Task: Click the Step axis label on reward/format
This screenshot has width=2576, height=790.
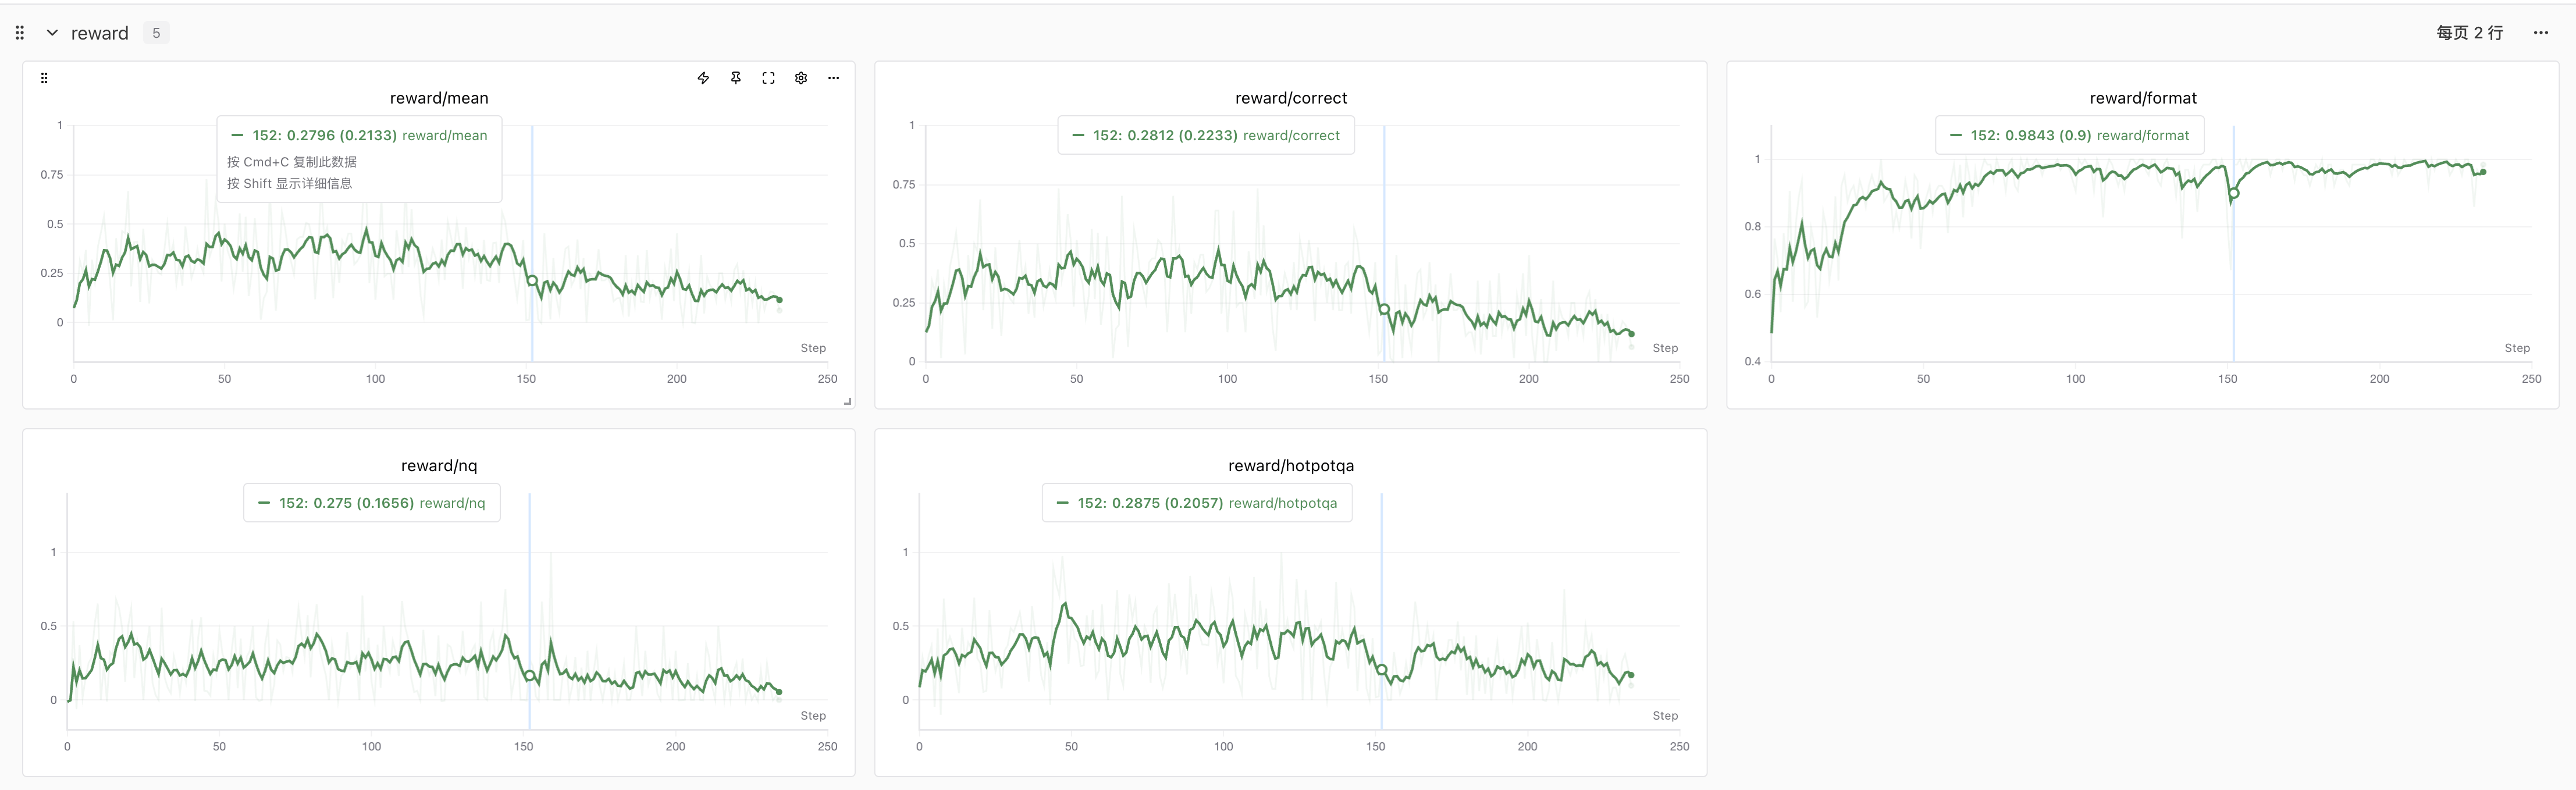Action: tap(2517, 348)
